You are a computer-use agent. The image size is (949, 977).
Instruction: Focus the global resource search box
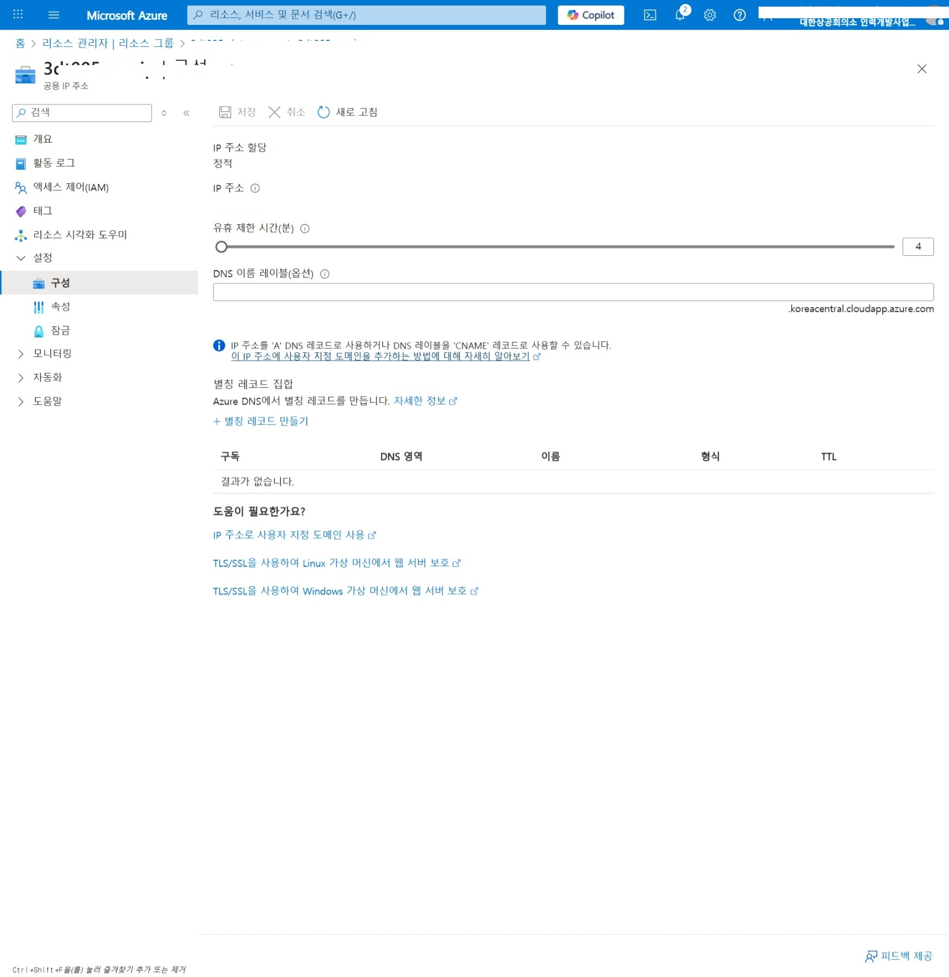tap(366, 15)
